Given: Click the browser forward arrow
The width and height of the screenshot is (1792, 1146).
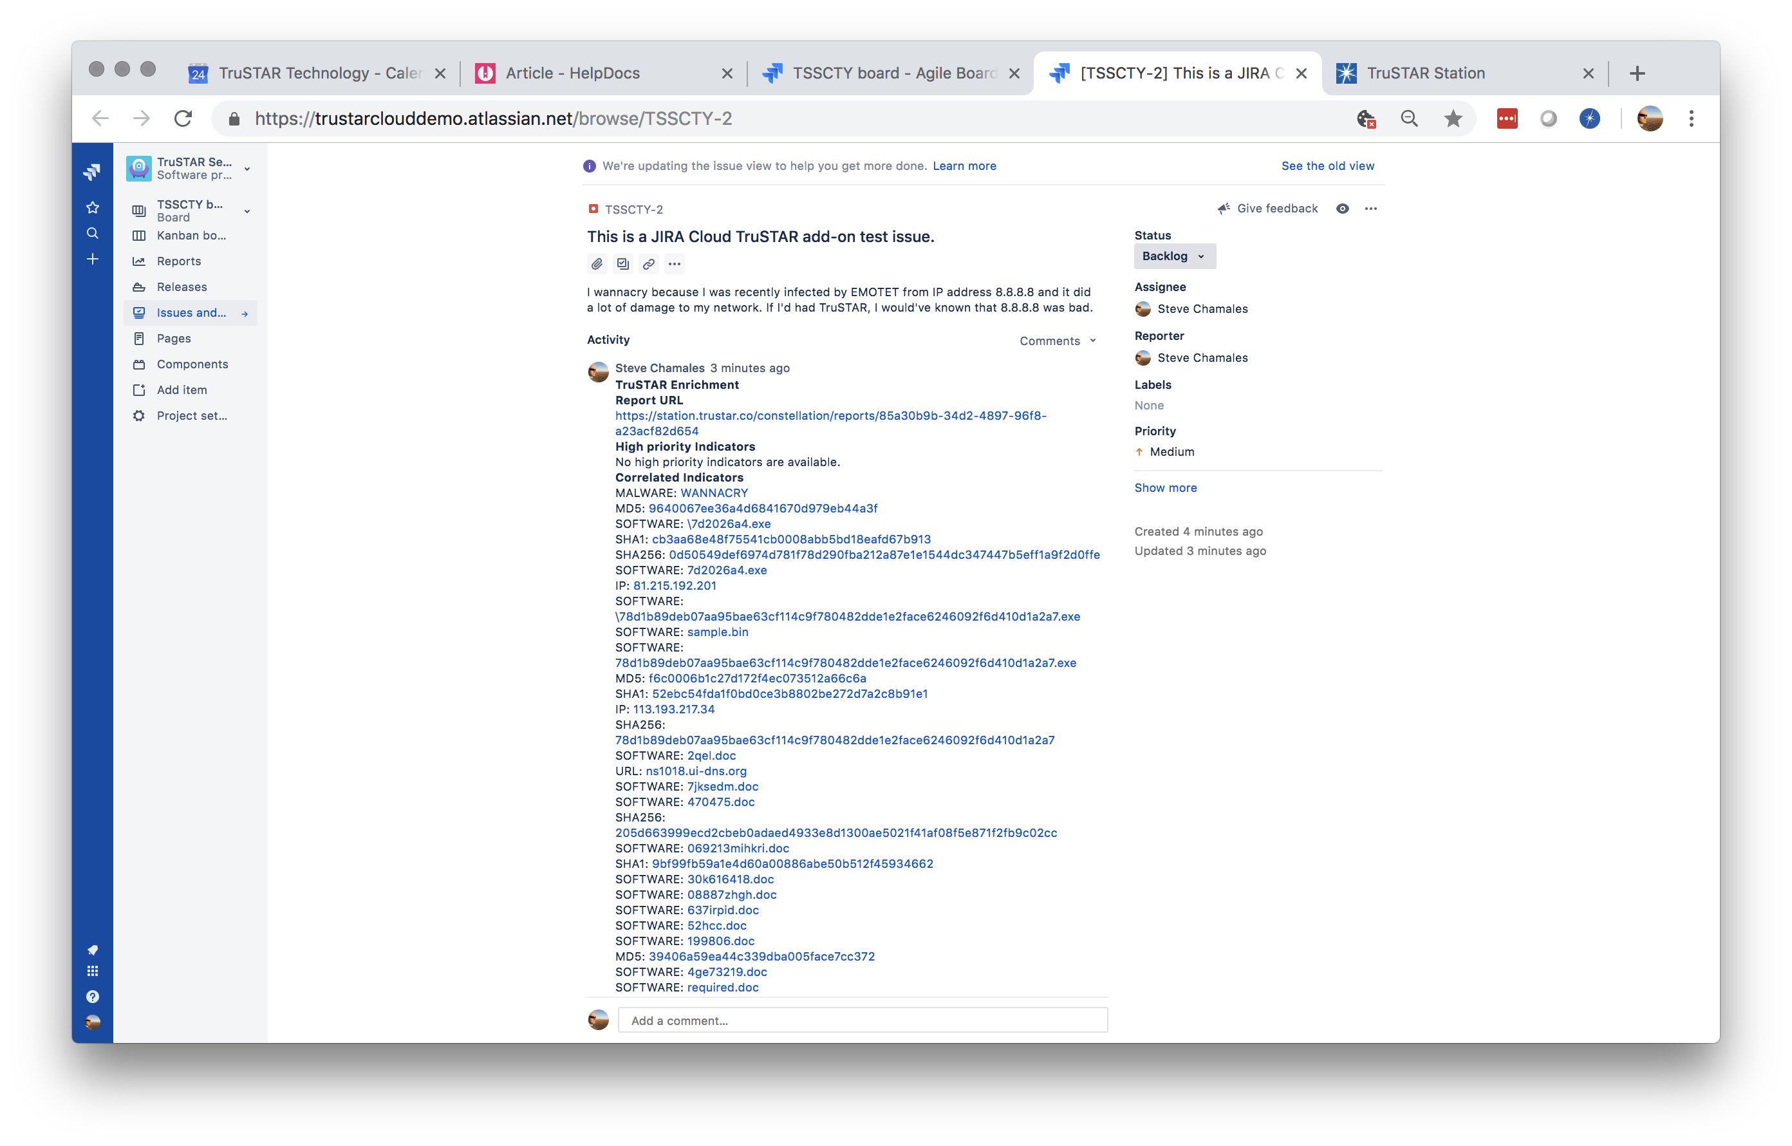Looking at the screenshot, I should point(142,118).
